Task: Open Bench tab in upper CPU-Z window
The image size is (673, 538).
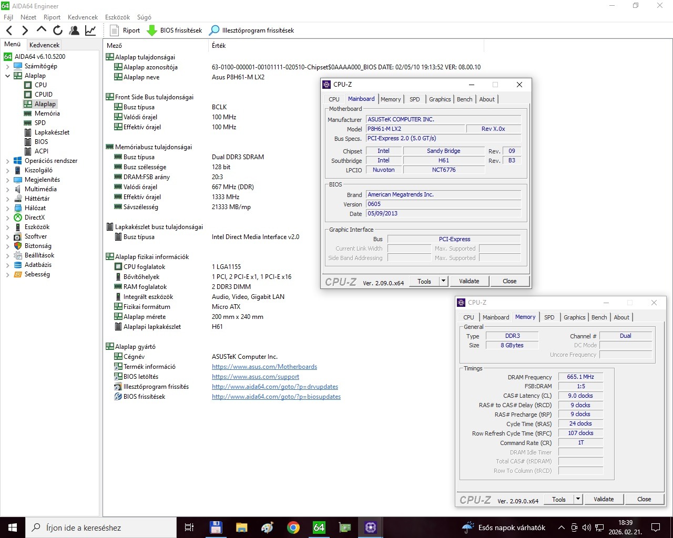Action: pyautogui.click(x=464, y=99)
